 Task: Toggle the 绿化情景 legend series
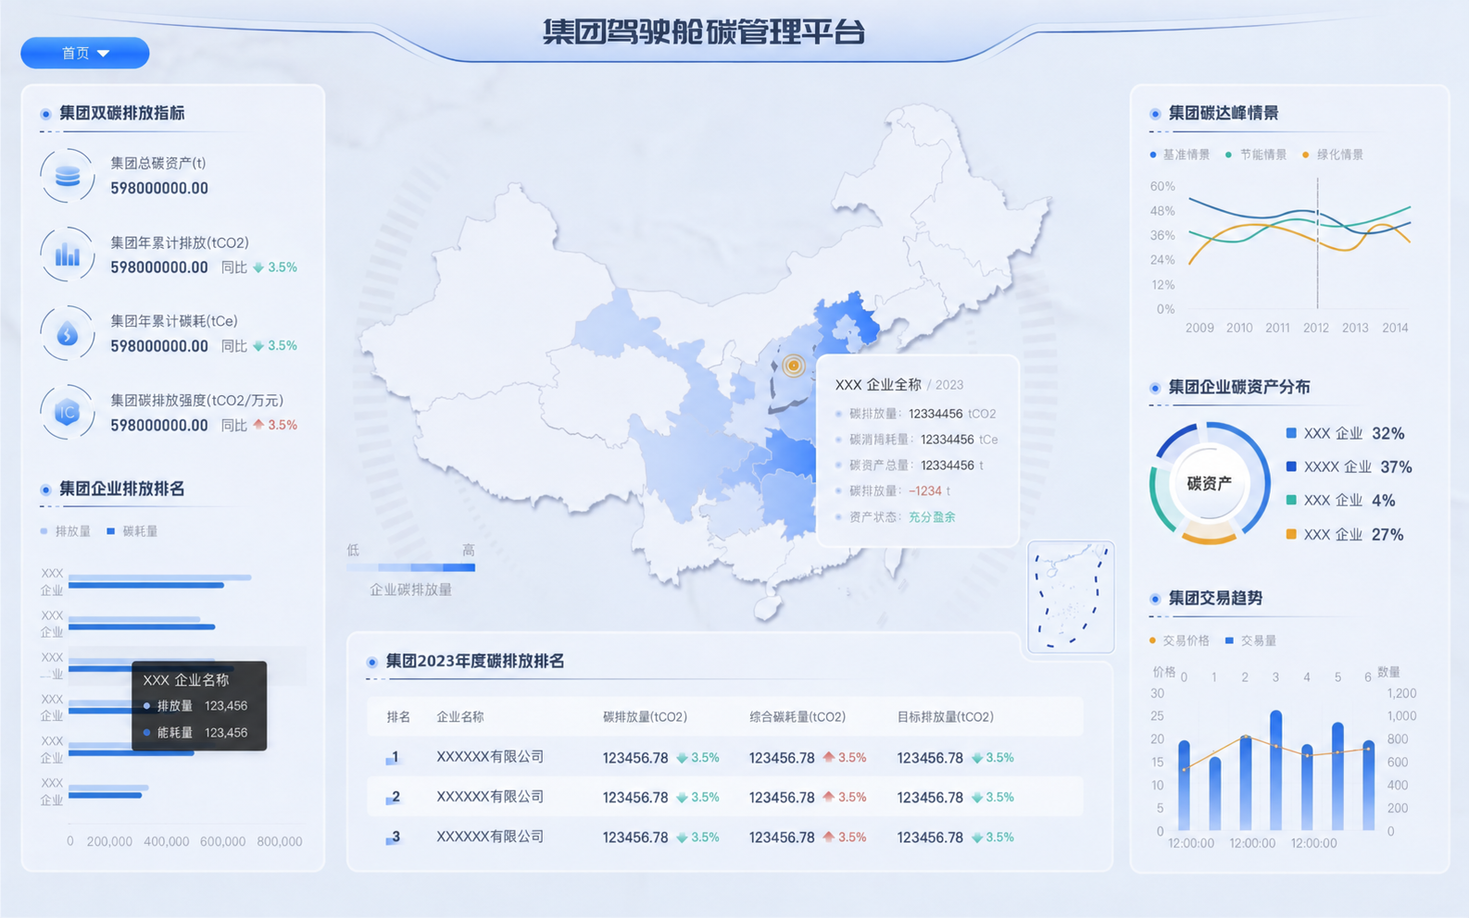(1333, 155)
